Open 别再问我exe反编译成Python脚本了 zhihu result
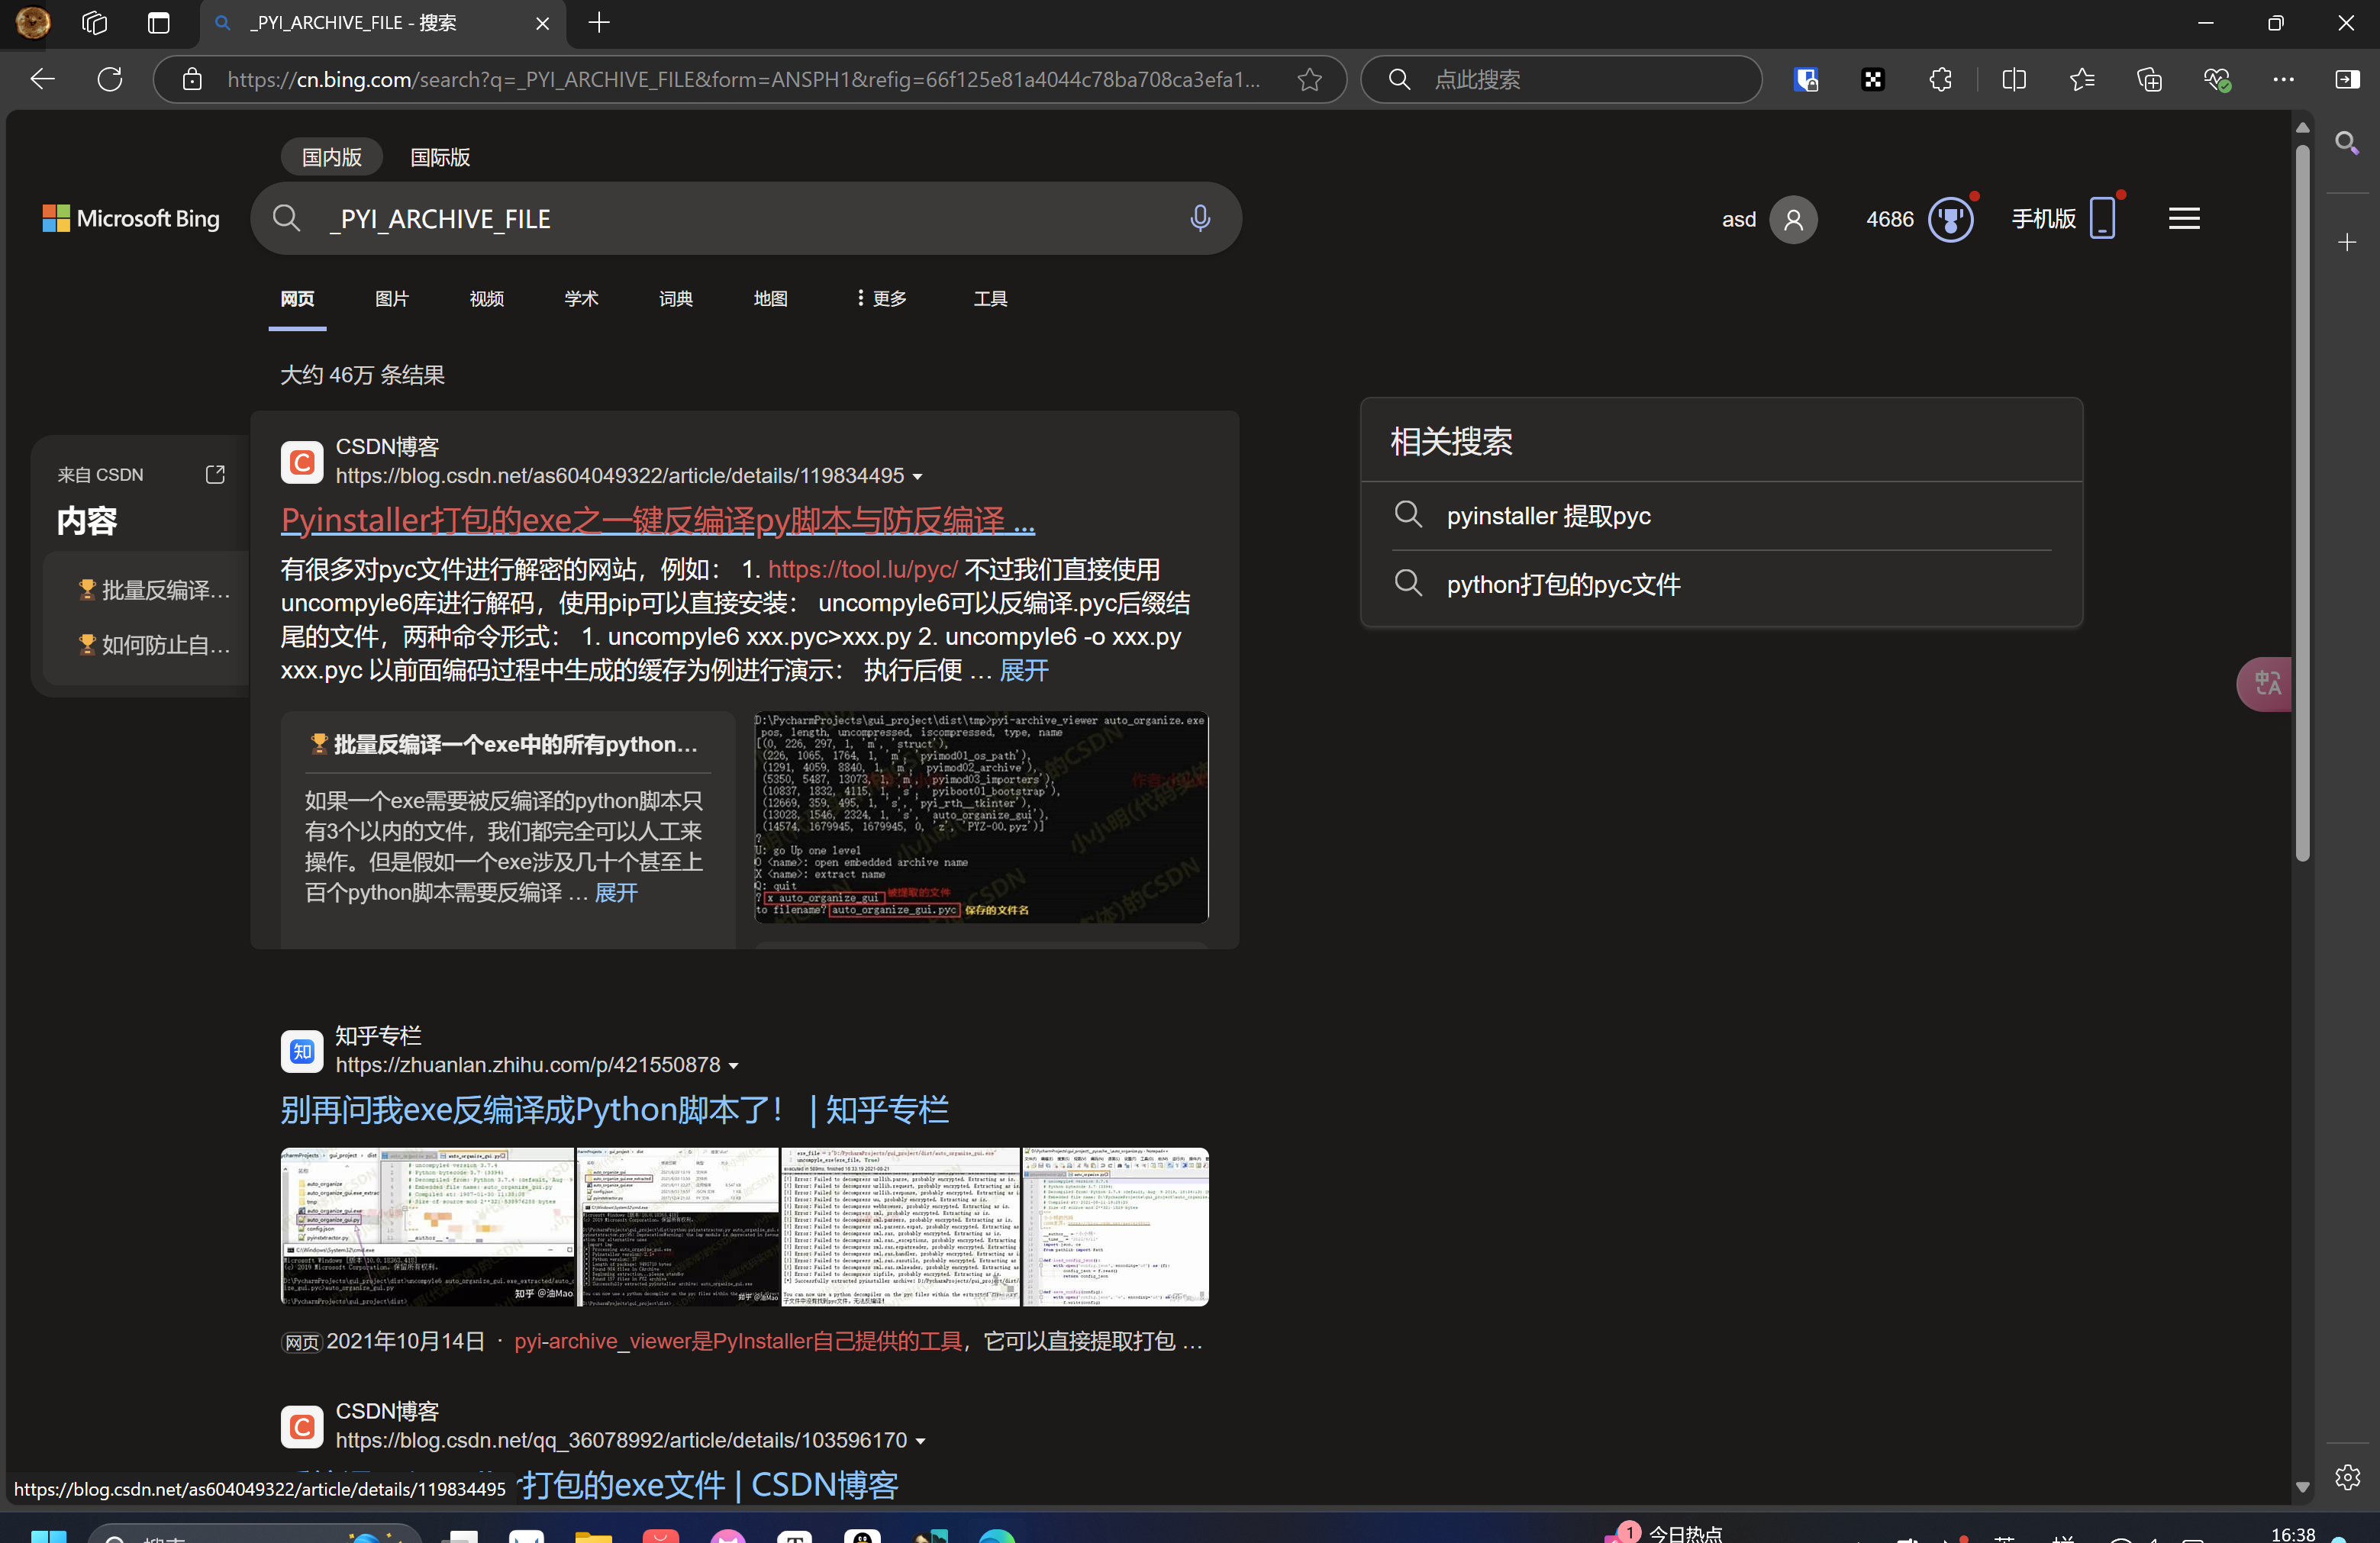The width and height of the screenshot is (2380, 1543). [x=615, y=1110]
